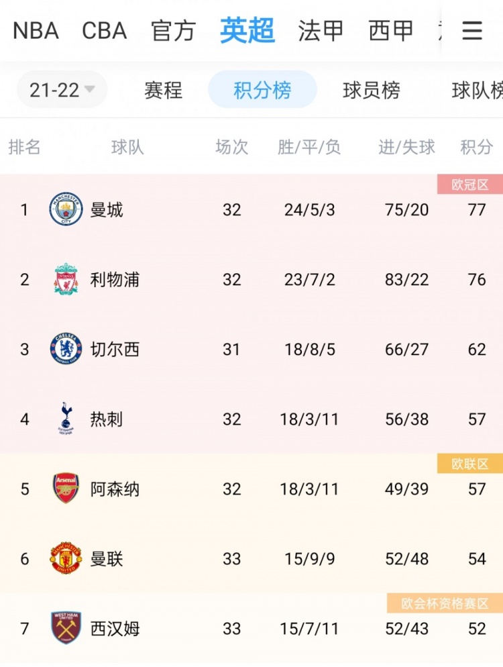503x667 pixels.
Task: Sort by the 积分 column header
Action: click(477, 147)
